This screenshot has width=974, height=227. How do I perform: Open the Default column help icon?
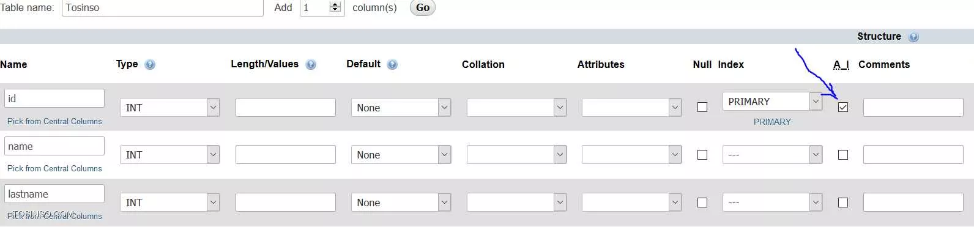point(392,64)
